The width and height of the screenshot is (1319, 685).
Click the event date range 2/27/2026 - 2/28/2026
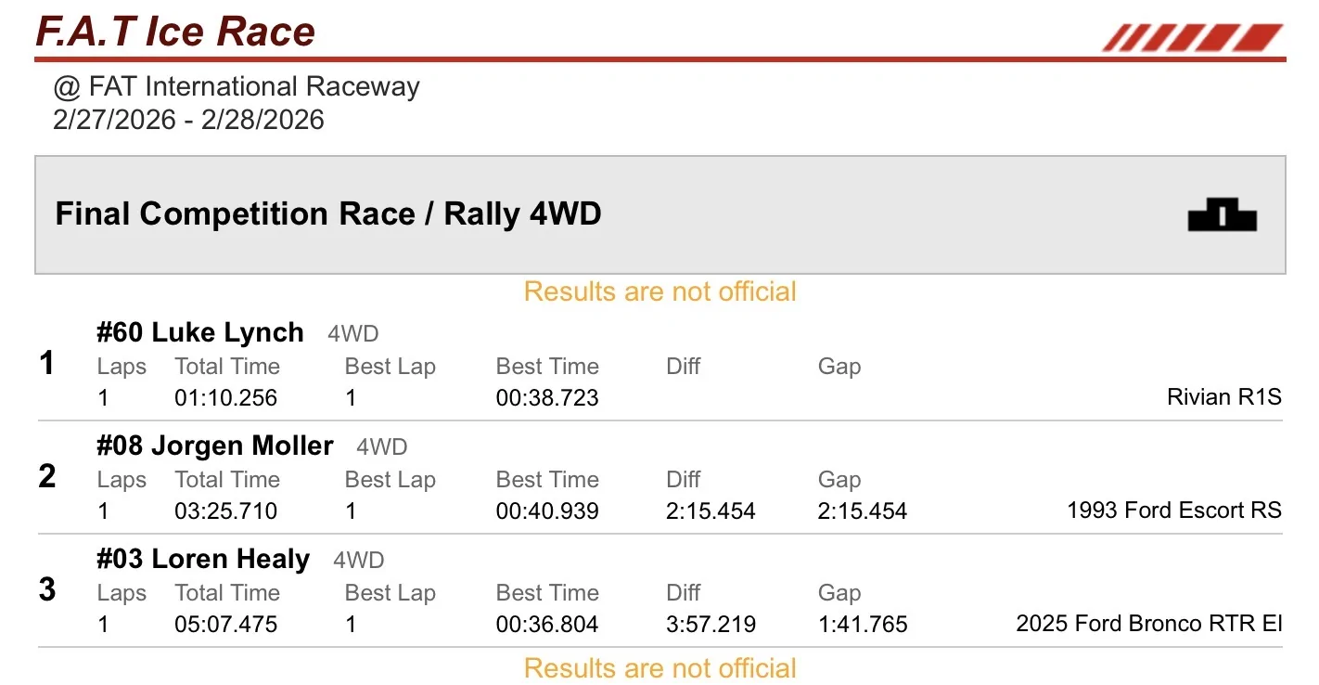coord(189,120)
